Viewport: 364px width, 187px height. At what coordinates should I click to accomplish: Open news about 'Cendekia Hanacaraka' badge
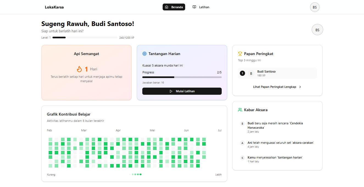(x=277, y=127)
